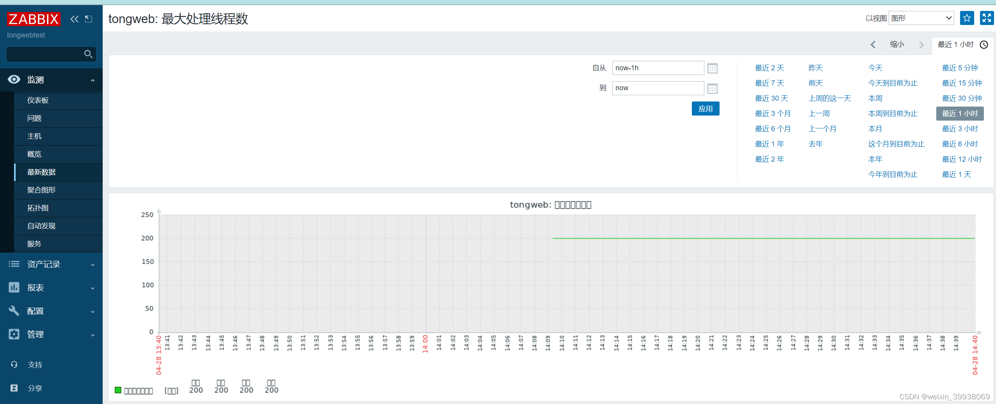This screenshot has width=996, height=404.
Task: Click the sidebar hide icon next to collapse
Action: 89,19
